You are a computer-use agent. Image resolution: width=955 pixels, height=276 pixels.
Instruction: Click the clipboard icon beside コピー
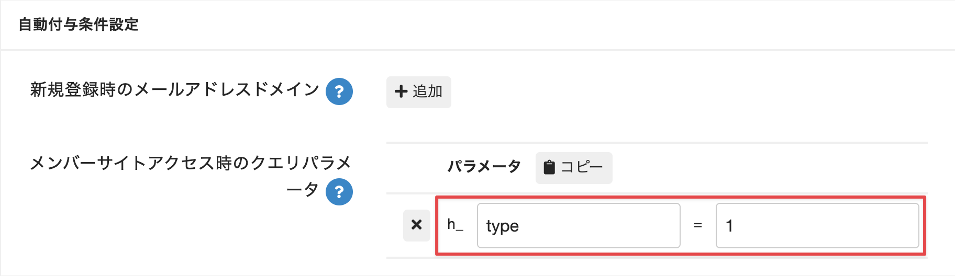tap(549, 167)
